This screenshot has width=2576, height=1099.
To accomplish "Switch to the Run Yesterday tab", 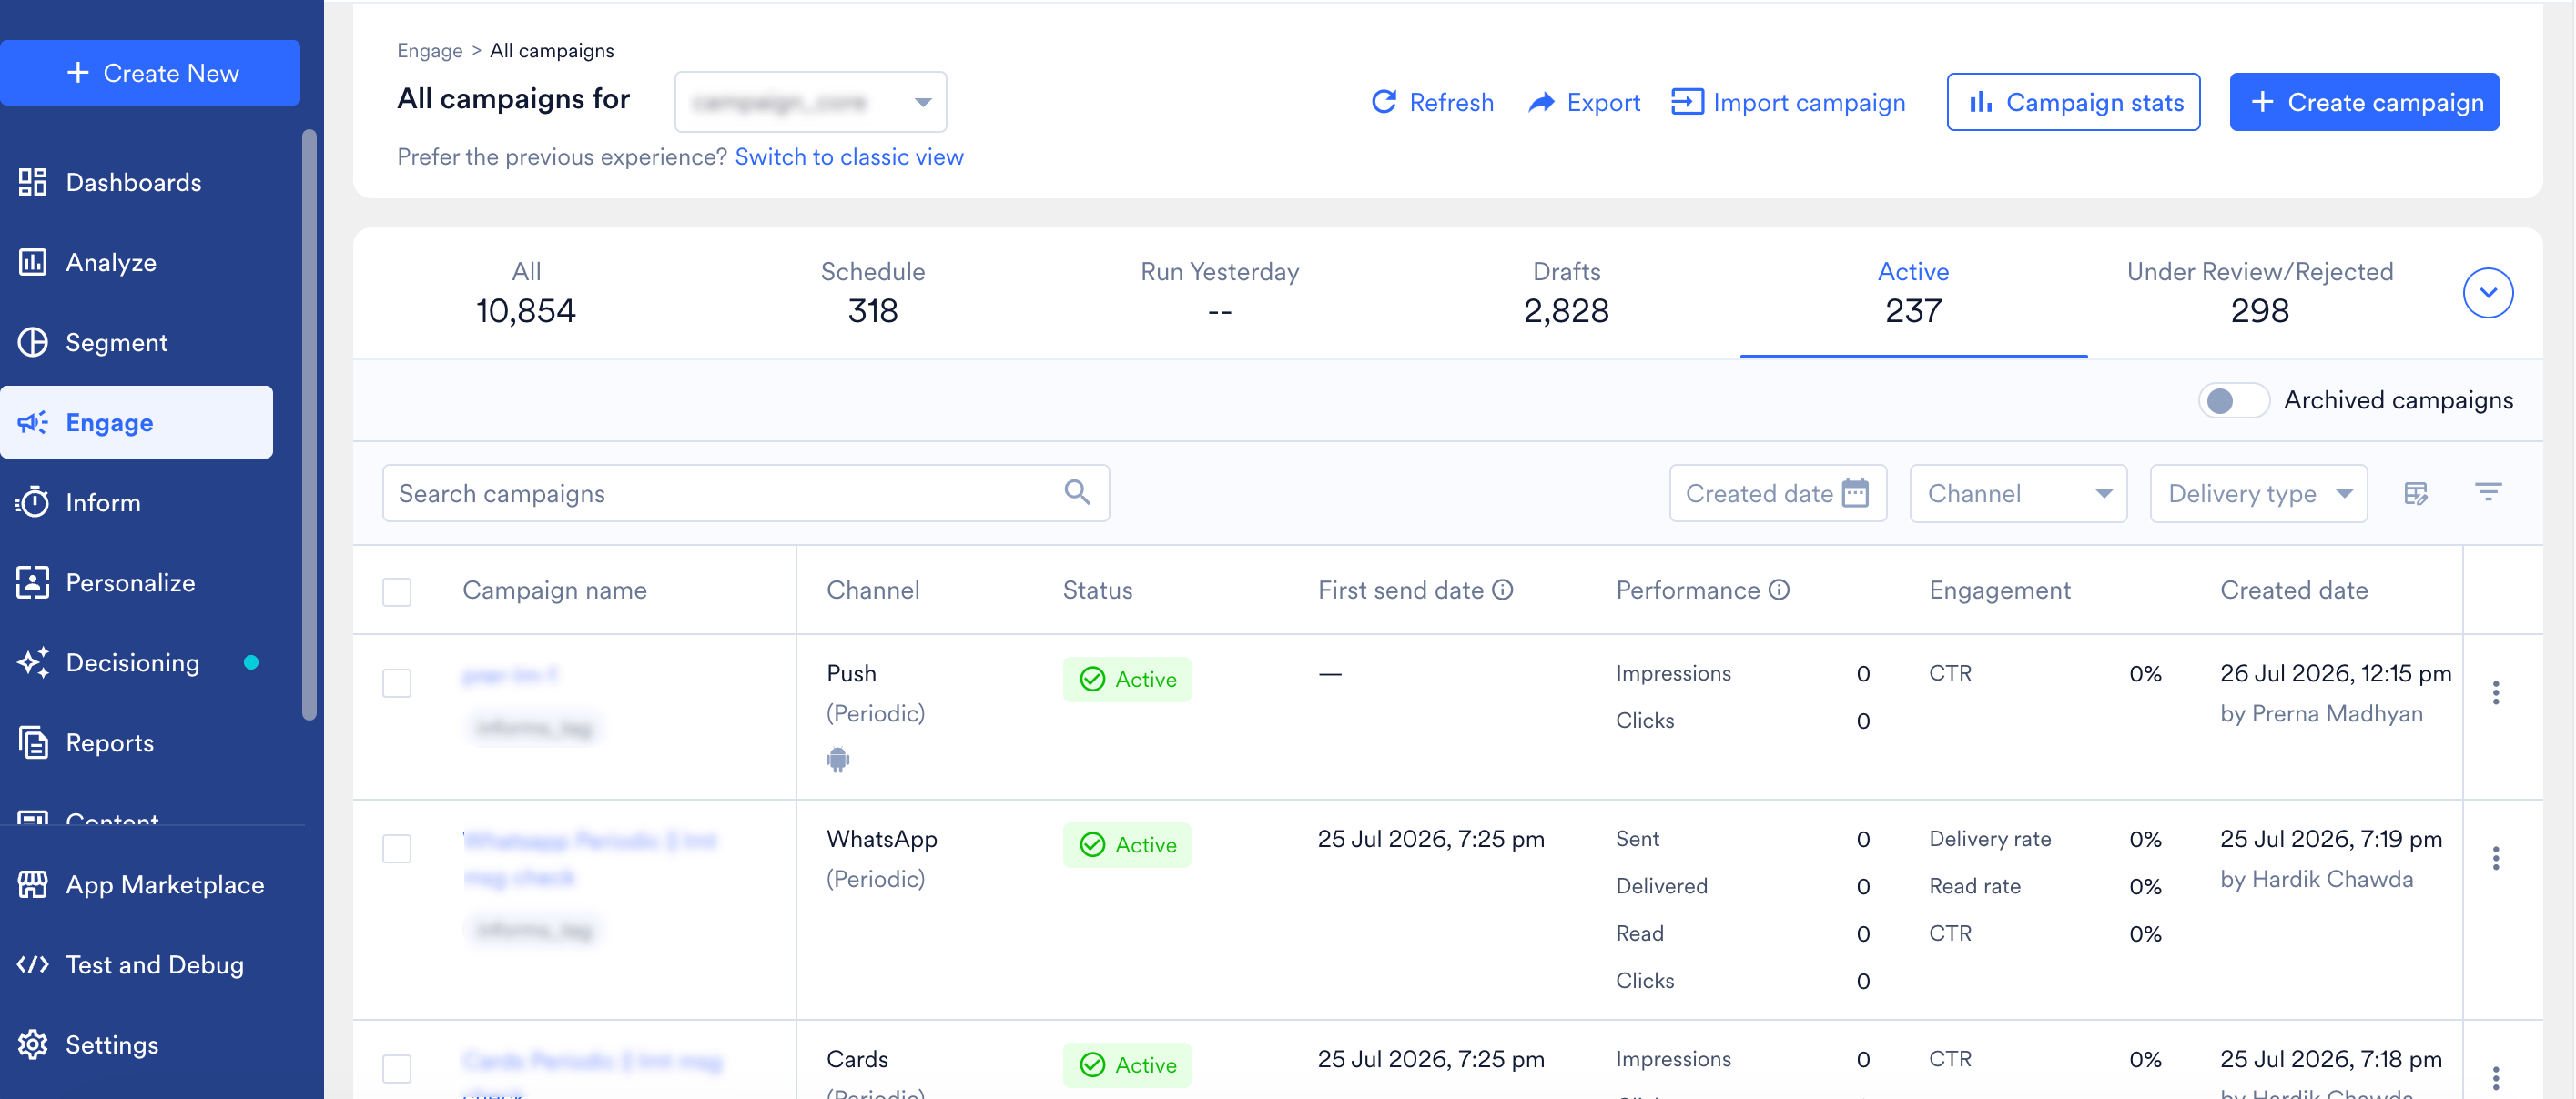I will (1220, 293).
